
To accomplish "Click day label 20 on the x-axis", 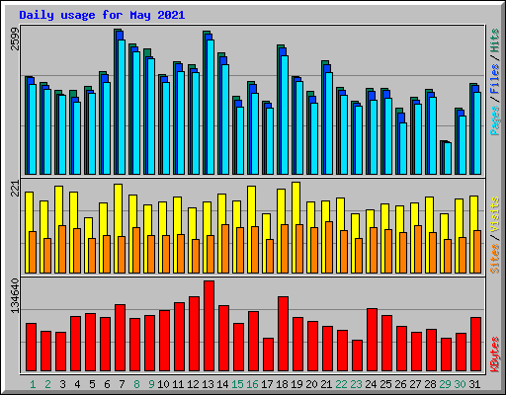I will [311, 384].
